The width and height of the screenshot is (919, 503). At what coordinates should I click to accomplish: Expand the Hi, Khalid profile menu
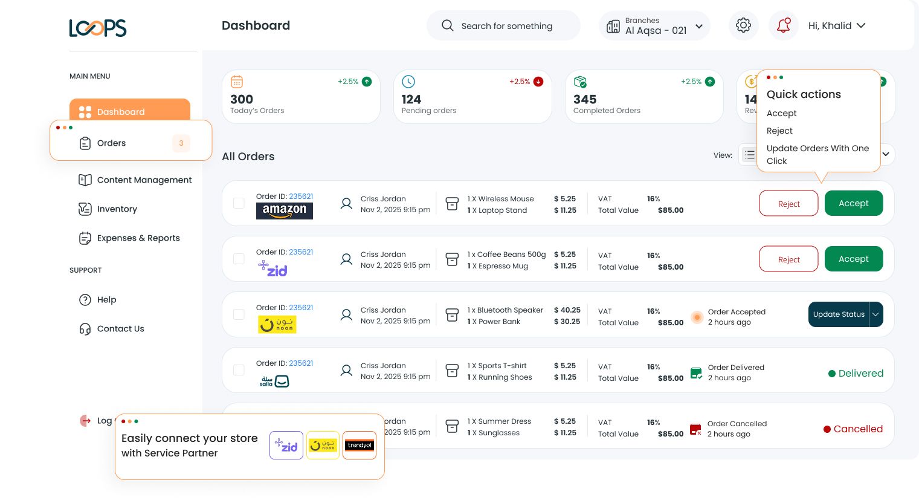837,25
